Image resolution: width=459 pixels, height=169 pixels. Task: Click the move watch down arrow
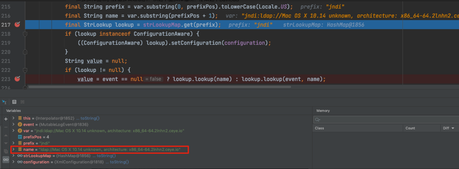click(x=5, y=143)
